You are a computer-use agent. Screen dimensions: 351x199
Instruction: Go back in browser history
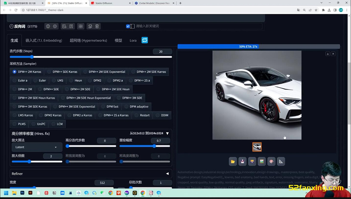click(4, 10)
